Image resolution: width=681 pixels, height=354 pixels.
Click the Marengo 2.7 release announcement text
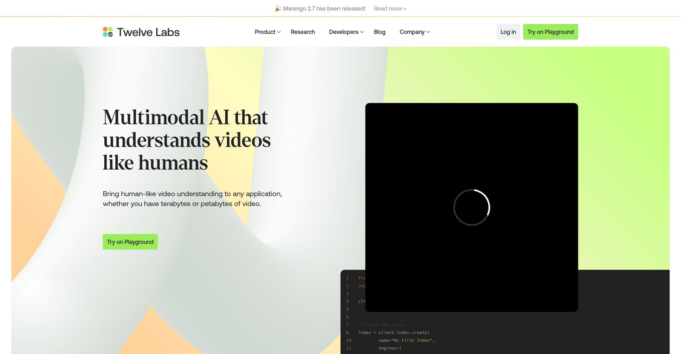[324, 8]
